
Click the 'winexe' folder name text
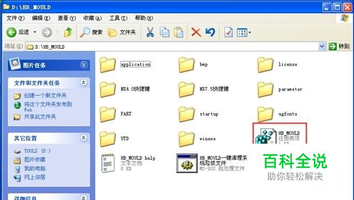click(x=207, y=139)
